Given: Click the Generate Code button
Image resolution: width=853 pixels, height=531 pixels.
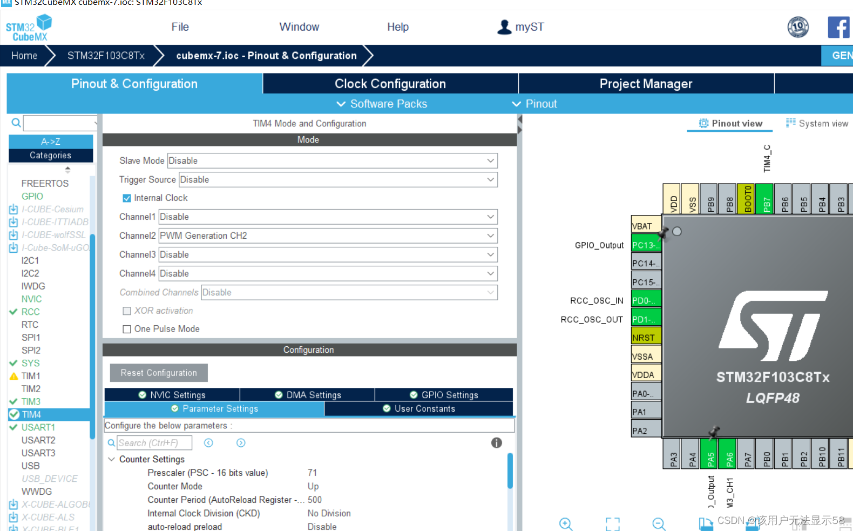Looking at the screenshot, I should point(837,56).
